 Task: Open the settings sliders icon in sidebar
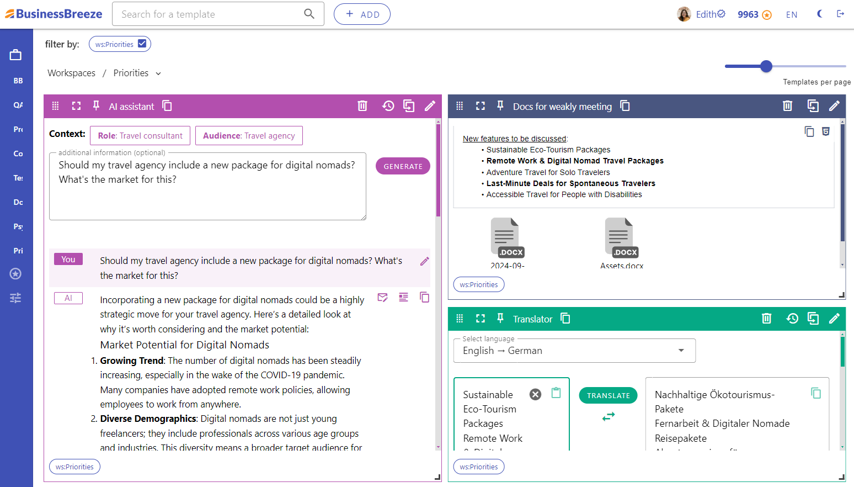(15, 298)
